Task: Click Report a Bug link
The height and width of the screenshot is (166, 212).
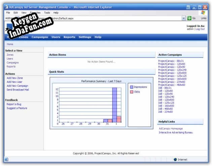Action: 14,104
